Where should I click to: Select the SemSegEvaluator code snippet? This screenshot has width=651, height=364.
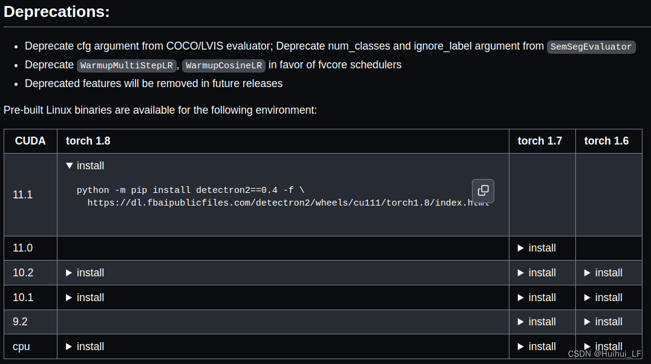[590, 47]
